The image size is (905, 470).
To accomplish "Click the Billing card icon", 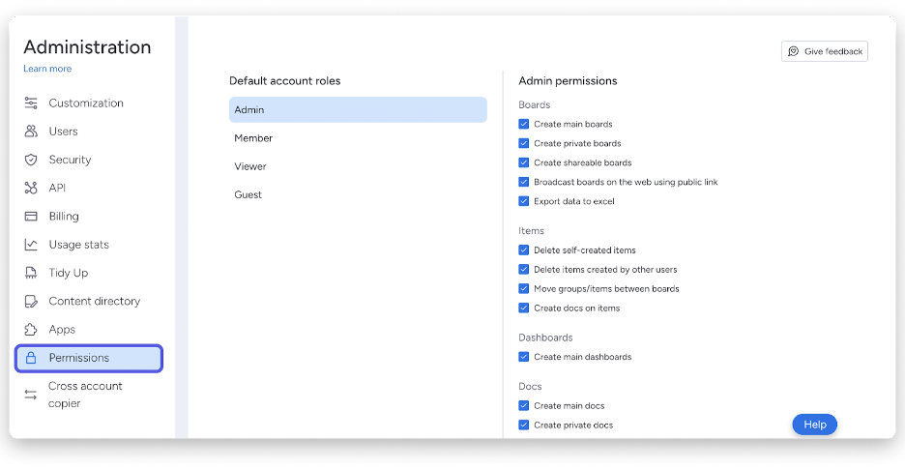I will click(31, 217).
